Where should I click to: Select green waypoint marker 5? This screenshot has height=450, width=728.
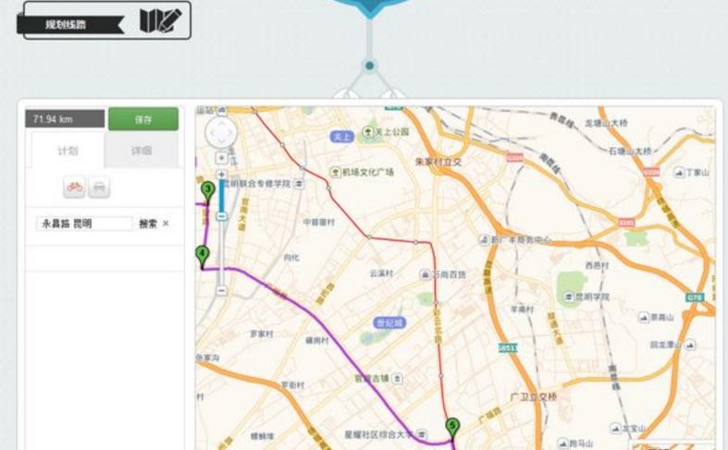452,428
